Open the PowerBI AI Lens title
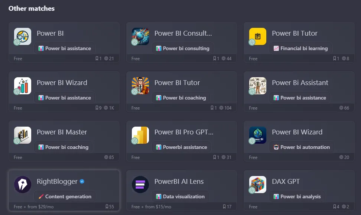This screenshot has height=215, width=361. [x=179, y=181]
